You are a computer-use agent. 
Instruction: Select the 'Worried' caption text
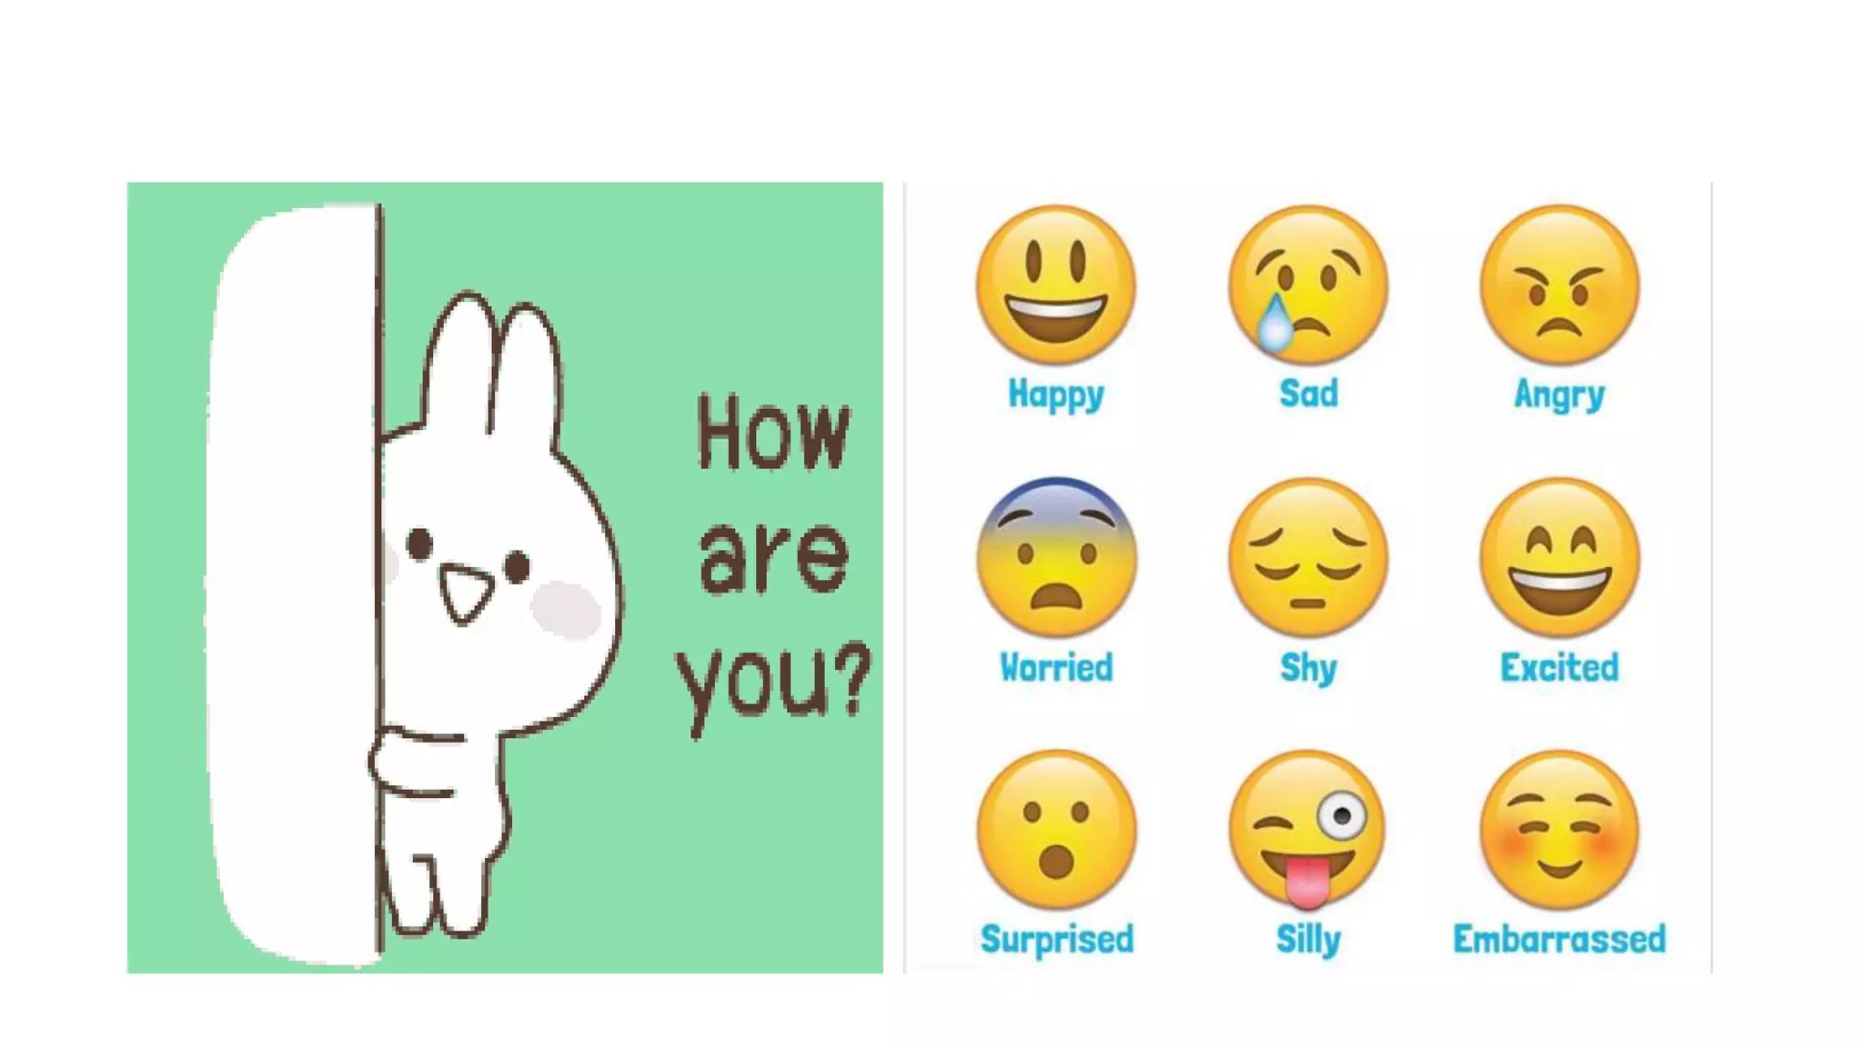coord(1056,667)
